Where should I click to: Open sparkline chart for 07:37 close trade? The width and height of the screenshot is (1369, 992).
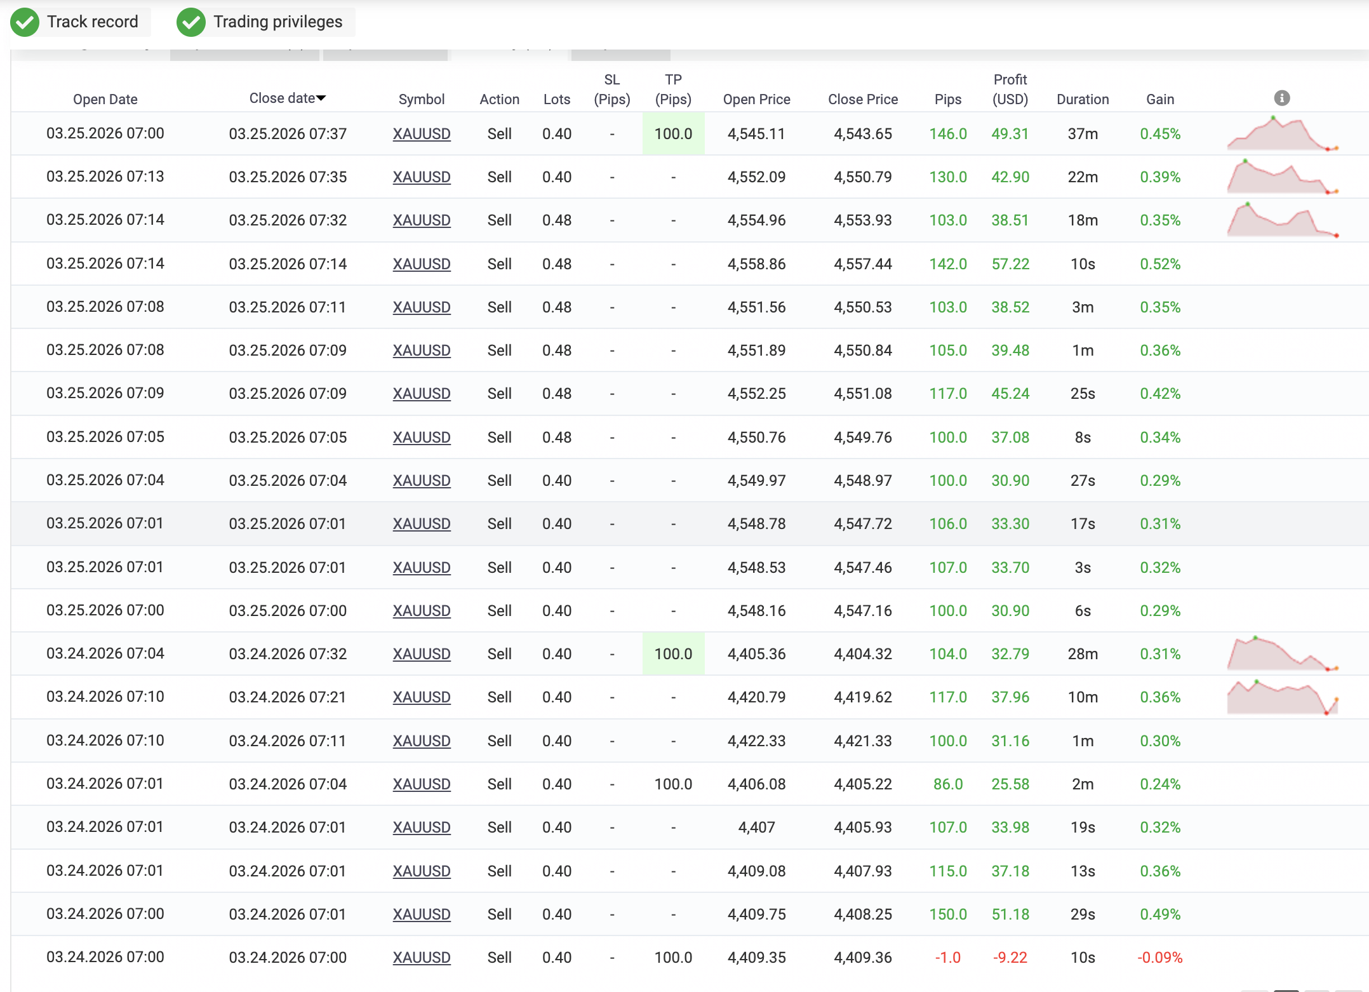click(x=1282, y=134)
